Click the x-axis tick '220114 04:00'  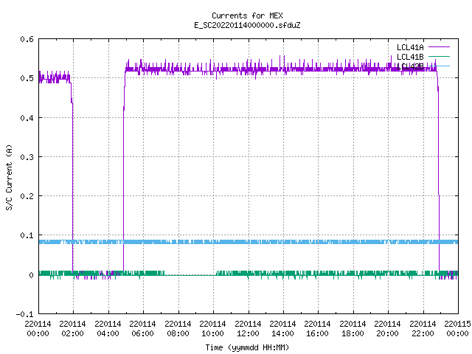[108, 329]
